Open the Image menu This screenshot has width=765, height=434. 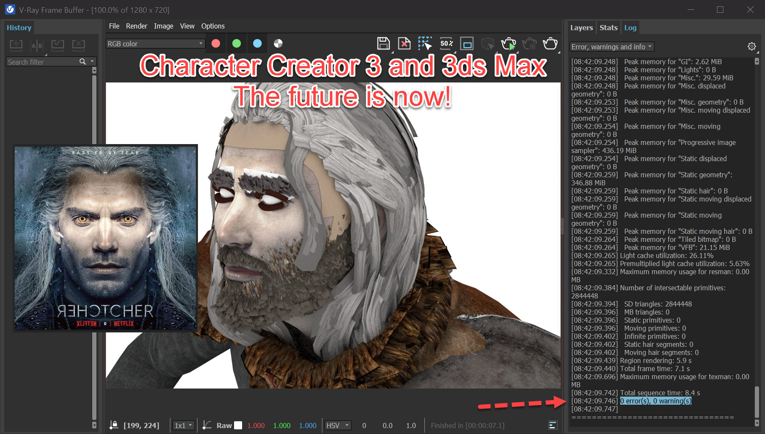pos(164,26)
